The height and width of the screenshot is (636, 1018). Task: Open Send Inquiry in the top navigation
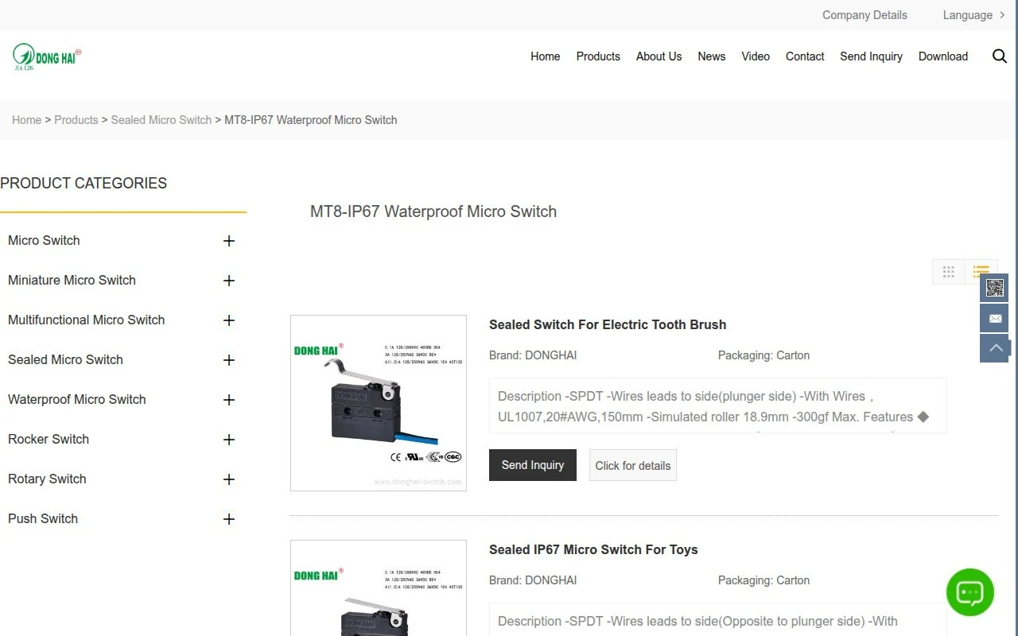[x=871, y=56]
